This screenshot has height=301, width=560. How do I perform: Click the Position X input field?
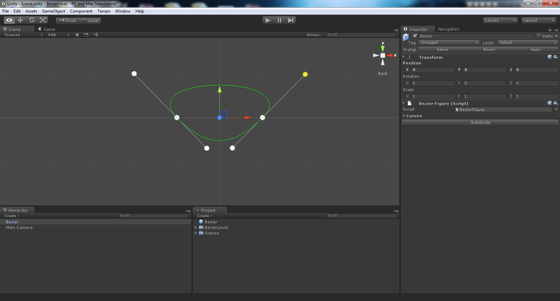[433, 70]
